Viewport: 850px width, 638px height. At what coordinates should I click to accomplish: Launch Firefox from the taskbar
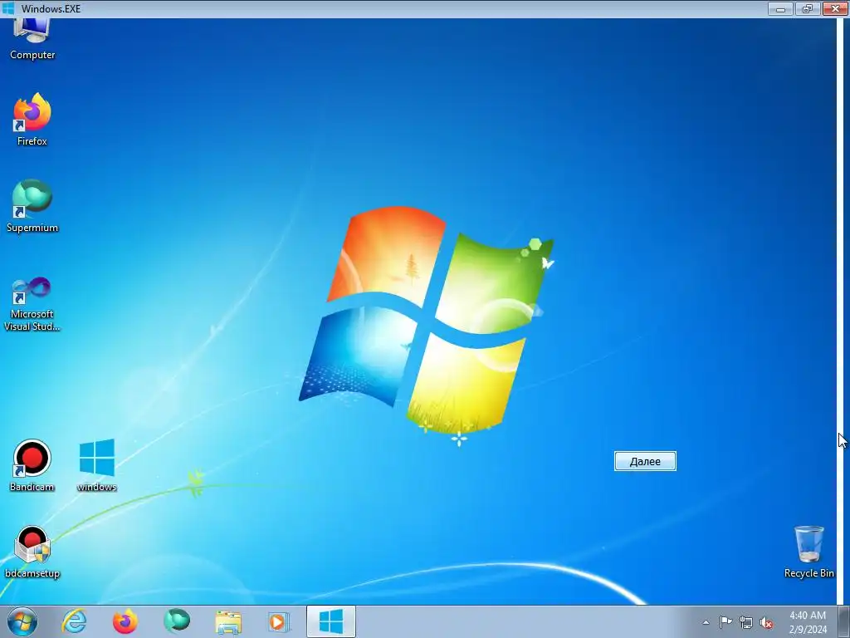click(x=125, y=621)
